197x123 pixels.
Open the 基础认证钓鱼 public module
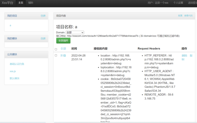[x=17, y=64]
